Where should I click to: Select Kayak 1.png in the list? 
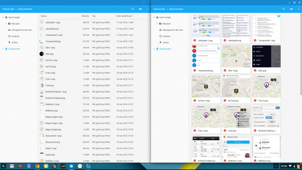[x=94, y=149]
